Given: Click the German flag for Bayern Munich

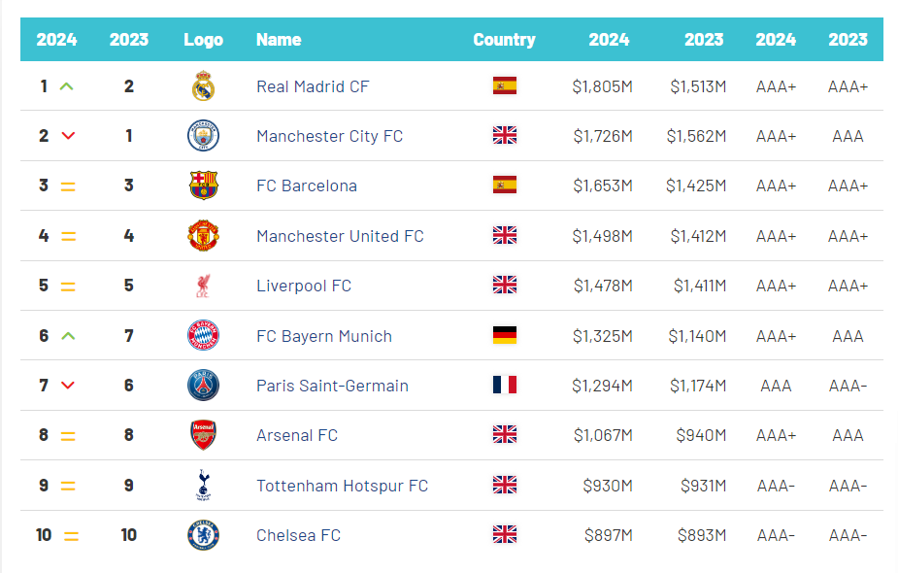Looking at the screenshot, I should click(505, 335).
